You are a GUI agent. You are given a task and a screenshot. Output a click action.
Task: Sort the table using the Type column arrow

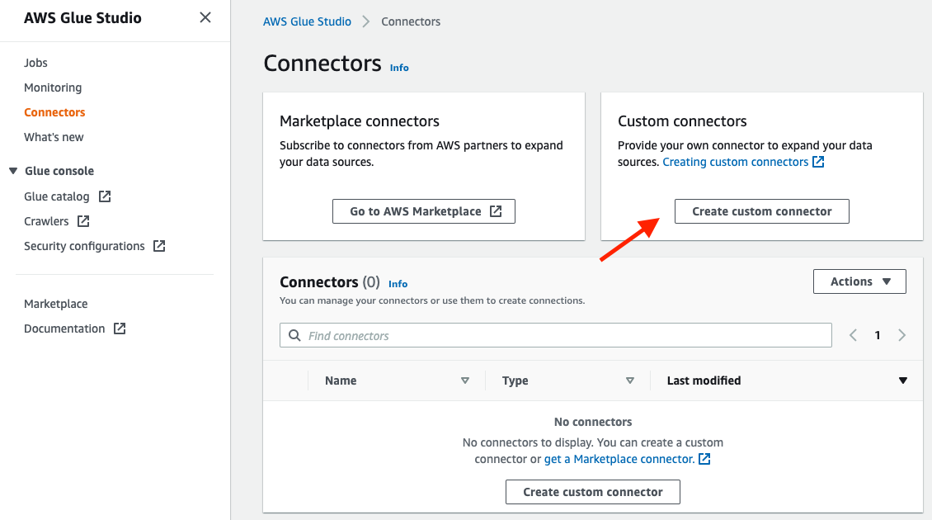coord(630,380)
